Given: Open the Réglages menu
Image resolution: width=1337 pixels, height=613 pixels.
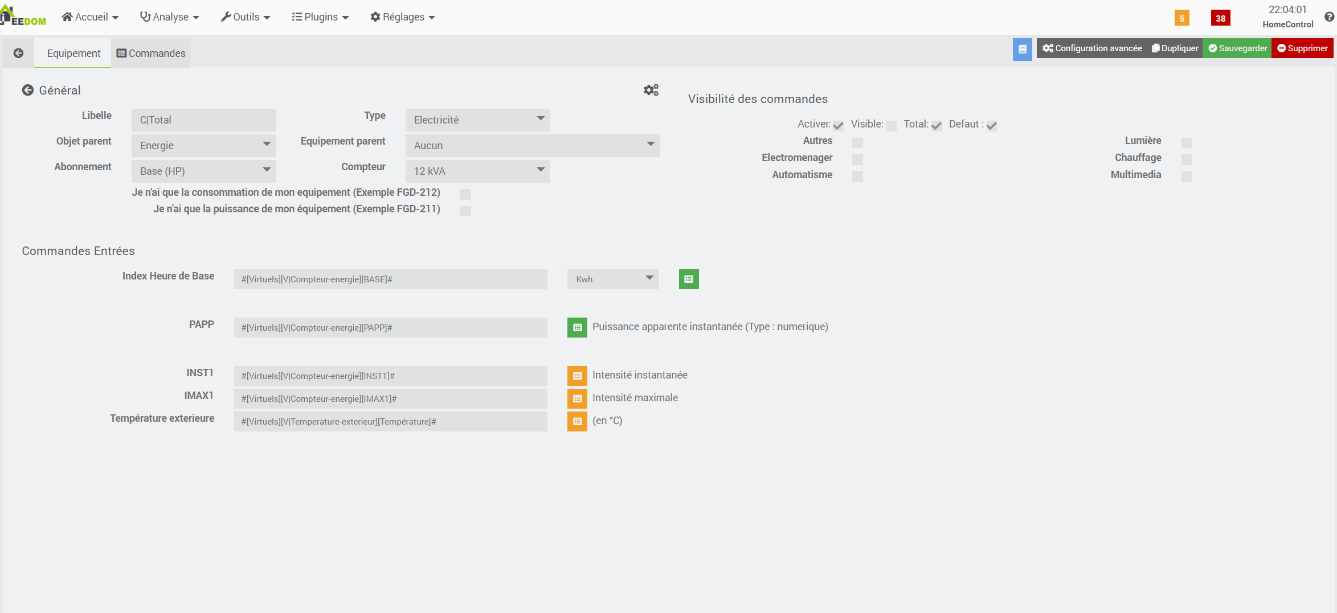Looking at the screenshot, I should [403, 17].
